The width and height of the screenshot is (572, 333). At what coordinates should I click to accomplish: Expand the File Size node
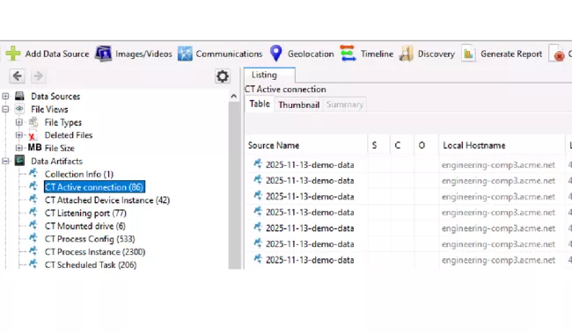click(x=19, y=148)
